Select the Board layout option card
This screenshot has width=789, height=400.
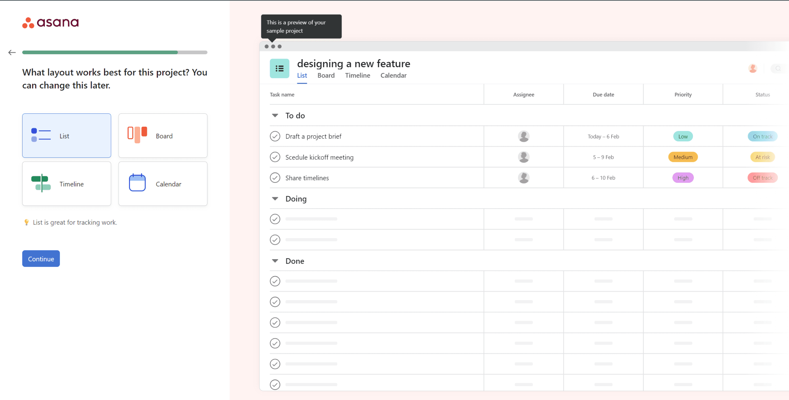click(x=163, y=136)
